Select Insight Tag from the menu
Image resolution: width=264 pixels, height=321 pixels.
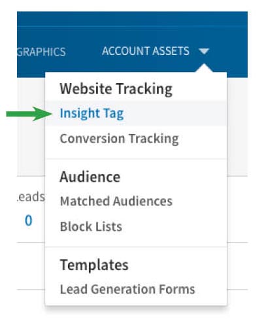tap(91, 114)
